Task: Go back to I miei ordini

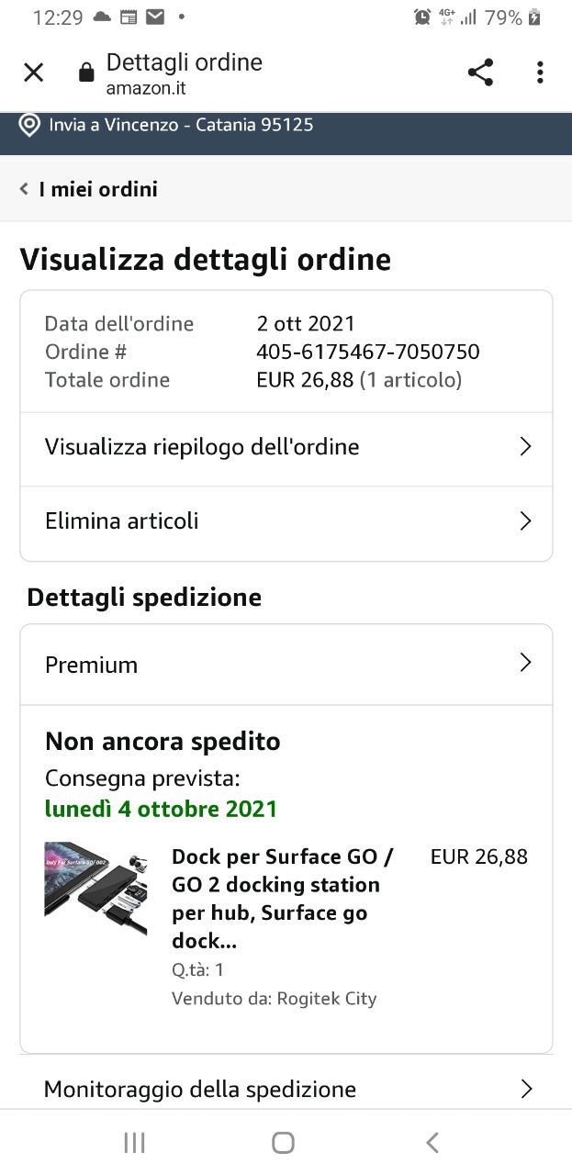Action: [89, 189]
